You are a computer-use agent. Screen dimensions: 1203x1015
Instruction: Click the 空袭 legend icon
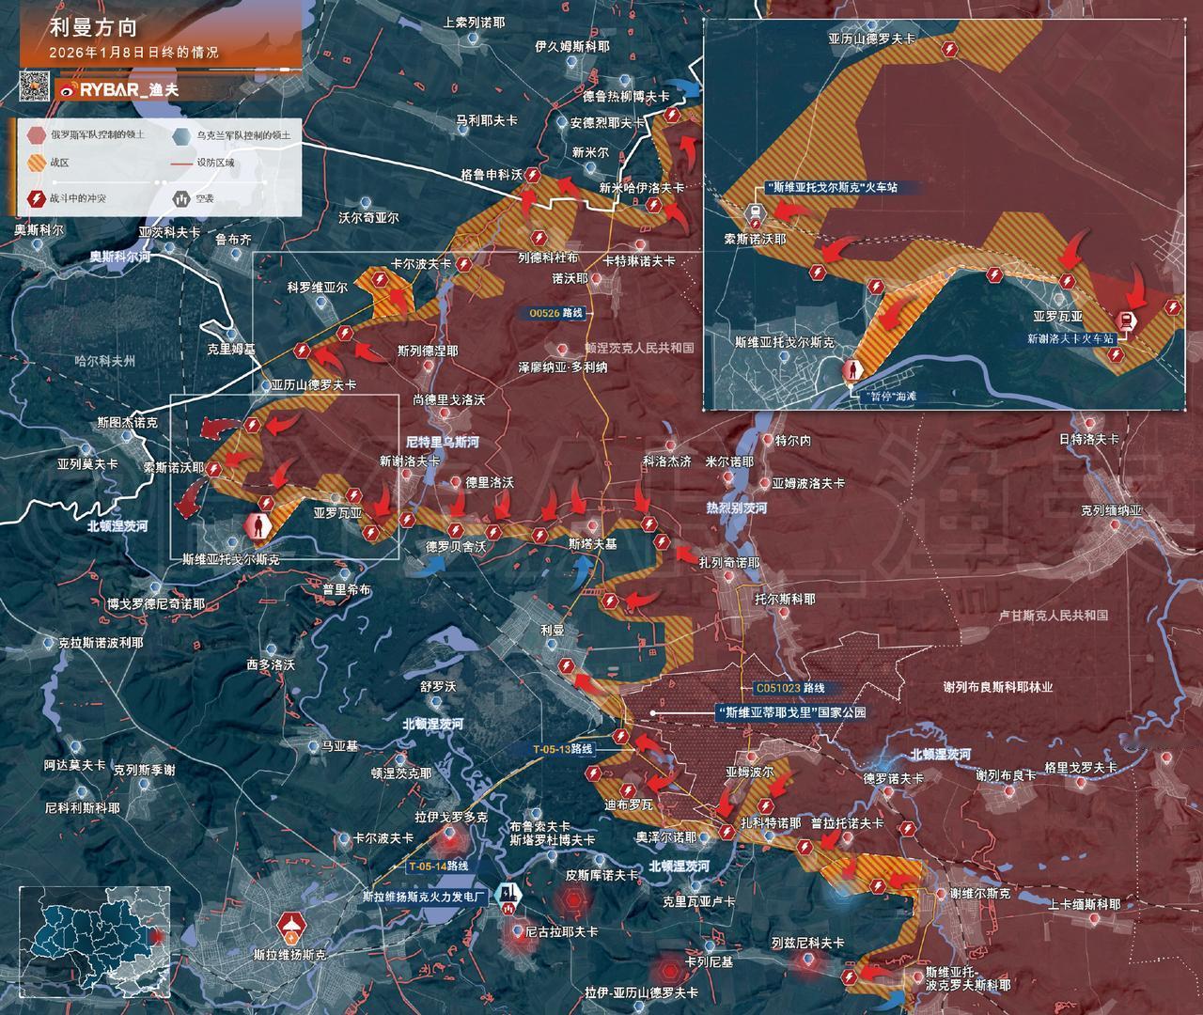[180, 199]
